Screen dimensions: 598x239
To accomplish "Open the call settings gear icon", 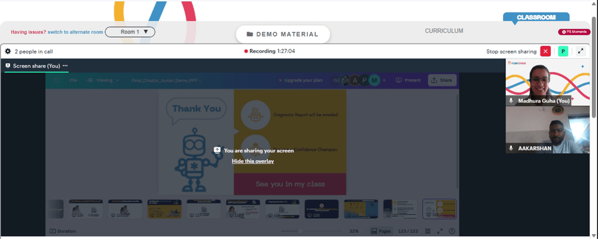I will (8, 51).
